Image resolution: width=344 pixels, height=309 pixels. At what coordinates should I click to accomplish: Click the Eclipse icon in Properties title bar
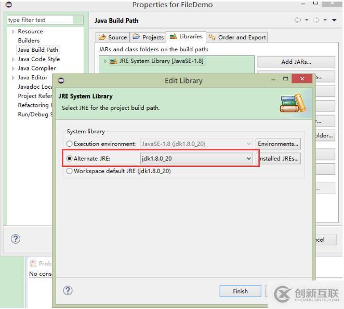9,4
